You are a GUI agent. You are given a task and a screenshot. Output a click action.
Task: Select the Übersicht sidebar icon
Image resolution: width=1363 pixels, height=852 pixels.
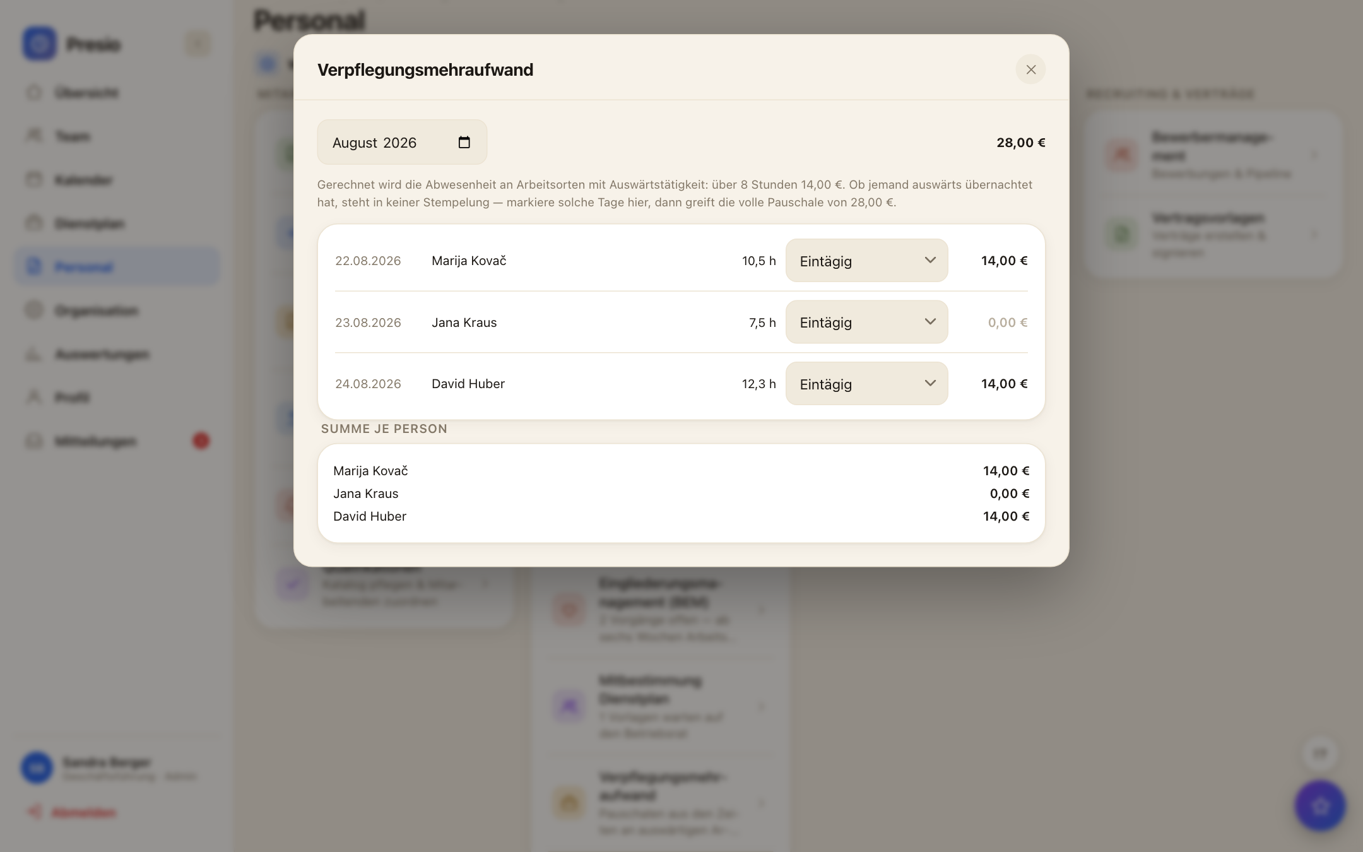[x=34, y=92]
